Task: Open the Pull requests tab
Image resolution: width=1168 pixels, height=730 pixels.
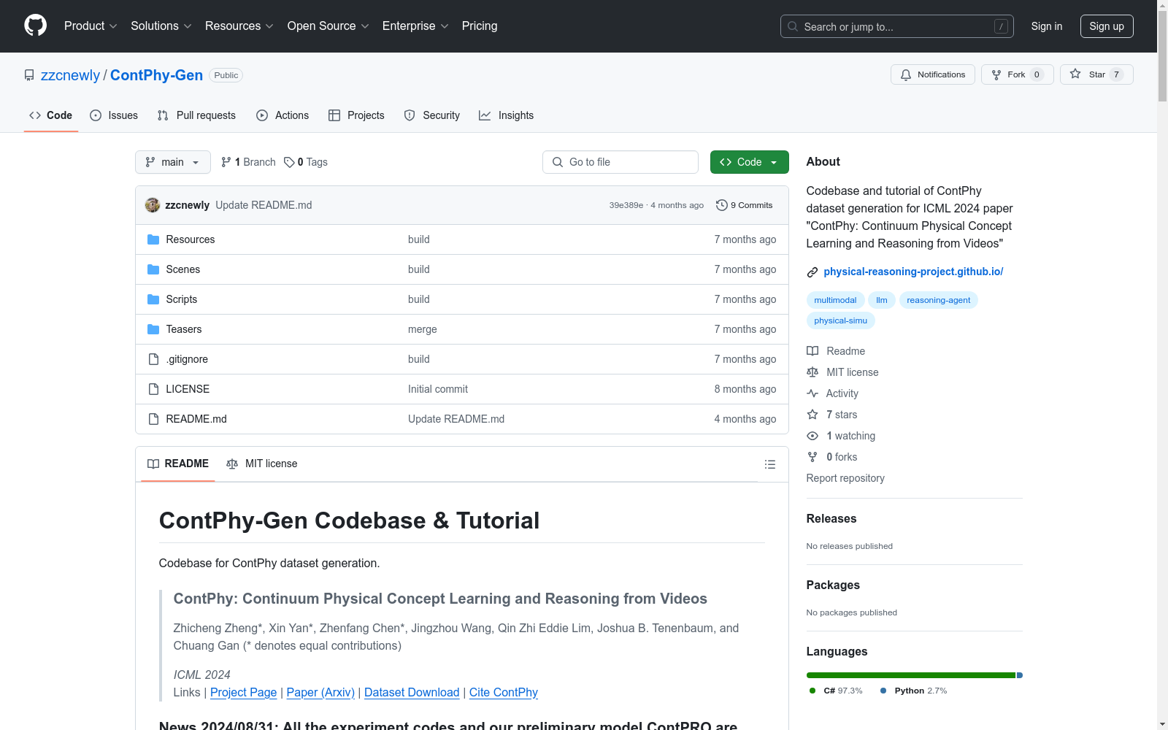Action: (196, 115)
